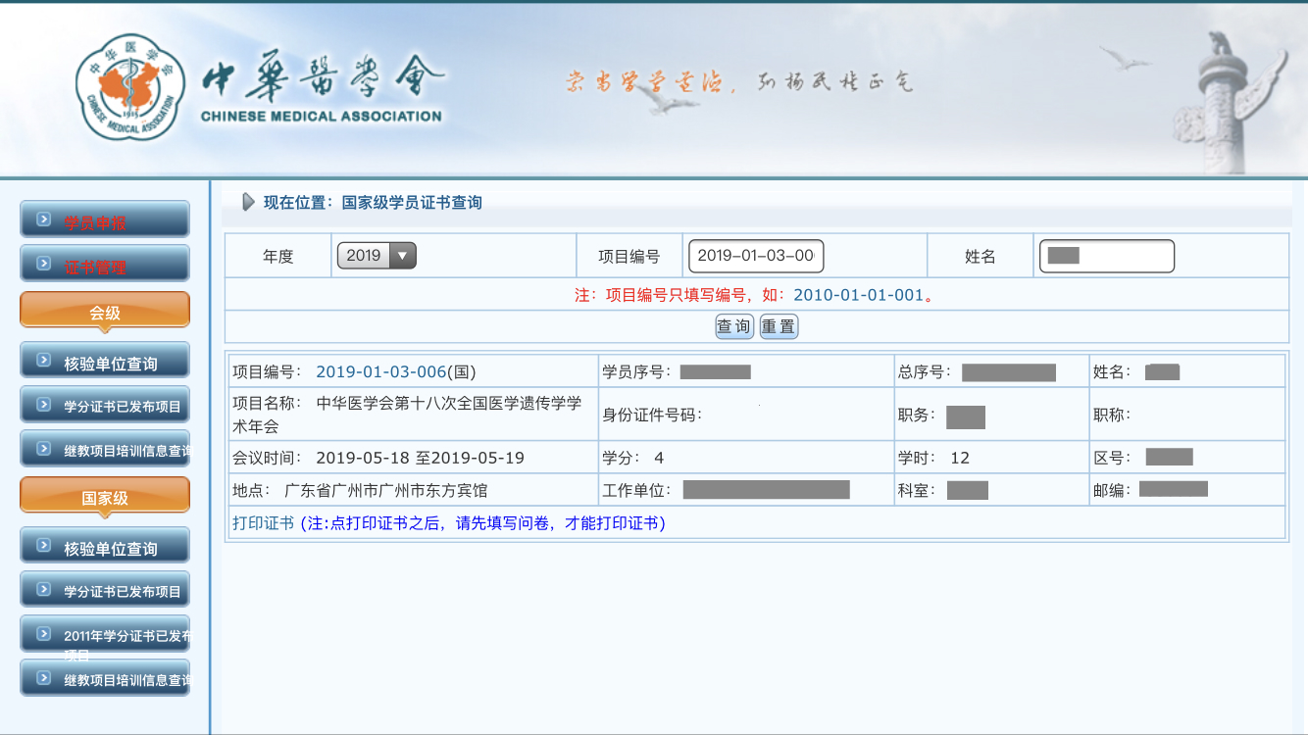
Task: Click the Chinese Medical Association logo emblem
Action: point(129,87)
